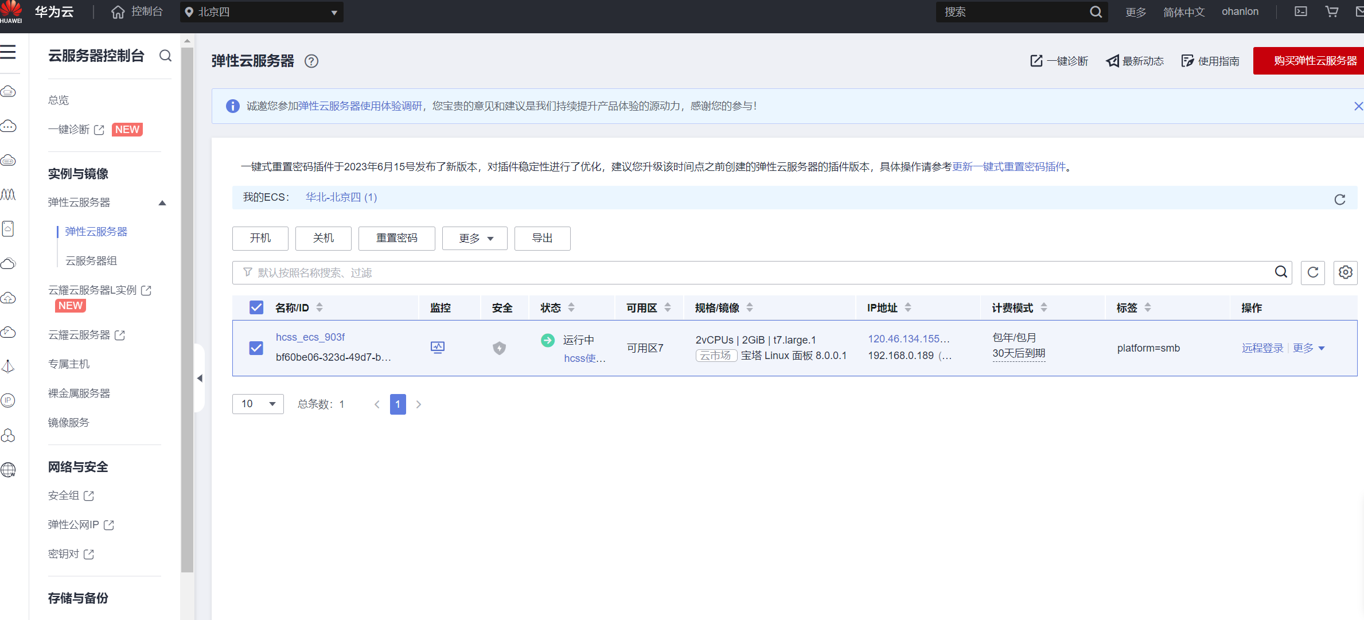Open help for Elastic Cloud Server title

point(311,61)
